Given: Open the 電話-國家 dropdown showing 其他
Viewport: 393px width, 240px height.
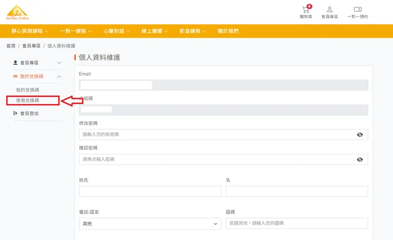Looking at the screenshot, I should 150,224.
